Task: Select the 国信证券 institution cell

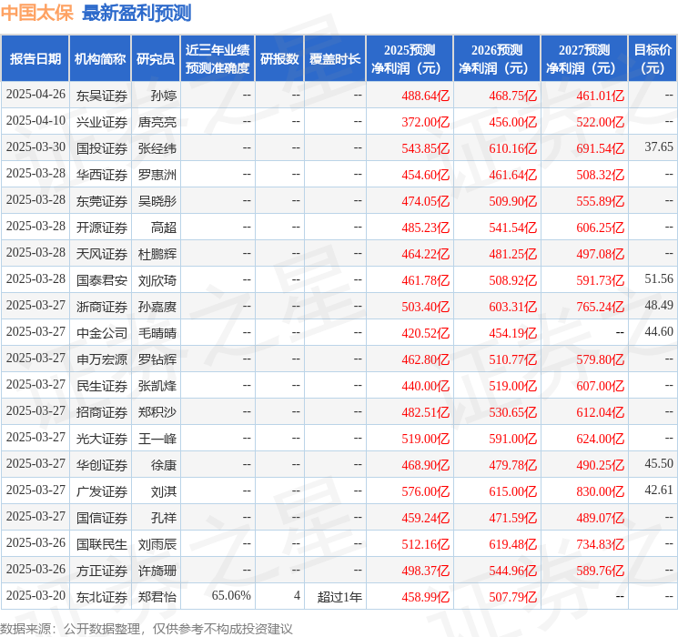Action: tap(102, 518)
